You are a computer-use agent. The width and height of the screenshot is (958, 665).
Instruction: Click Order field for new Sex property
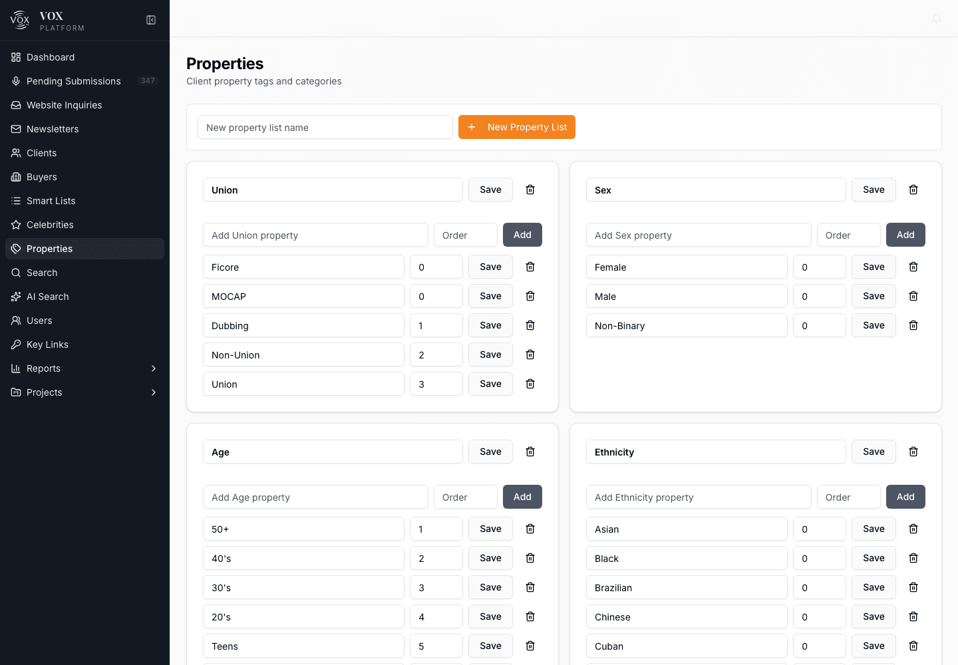coord(849,235)
